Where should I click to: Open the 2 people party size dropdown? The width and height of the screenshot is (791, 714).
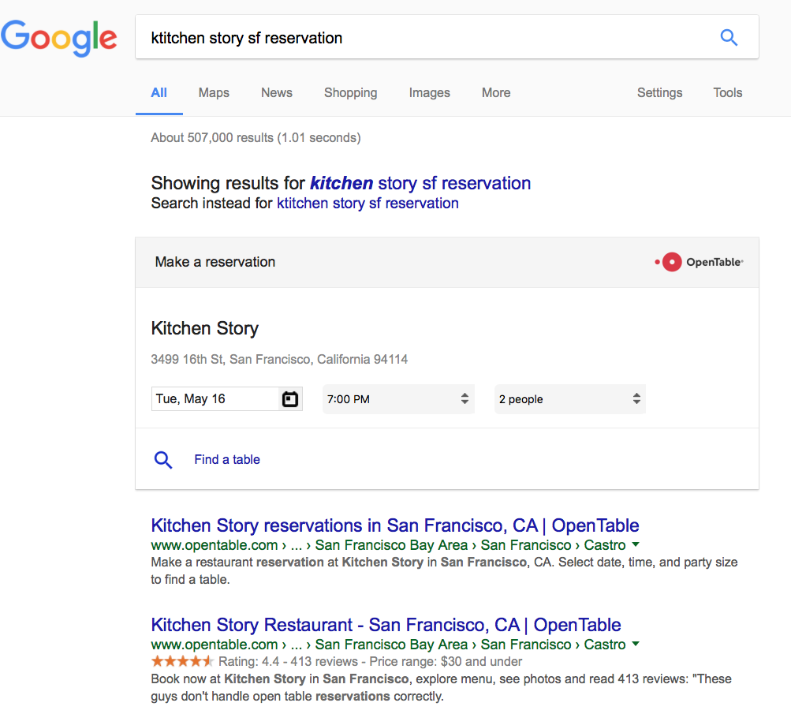570,399
